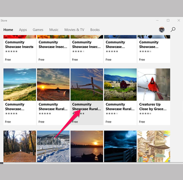
Task: Click the Community Showcase Insects title
Action: click(19, 44)
